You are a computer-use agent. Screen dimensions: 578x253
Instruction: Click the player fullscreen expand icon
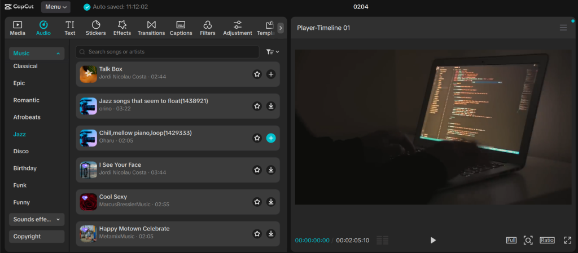(x=567, y=240)
